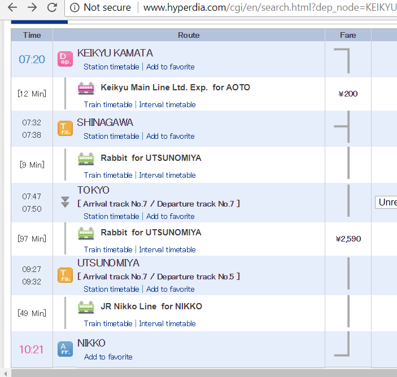Open Station timetable for Keikyu Kamata
Screen dimensions: 397x377
click(111, 67)
